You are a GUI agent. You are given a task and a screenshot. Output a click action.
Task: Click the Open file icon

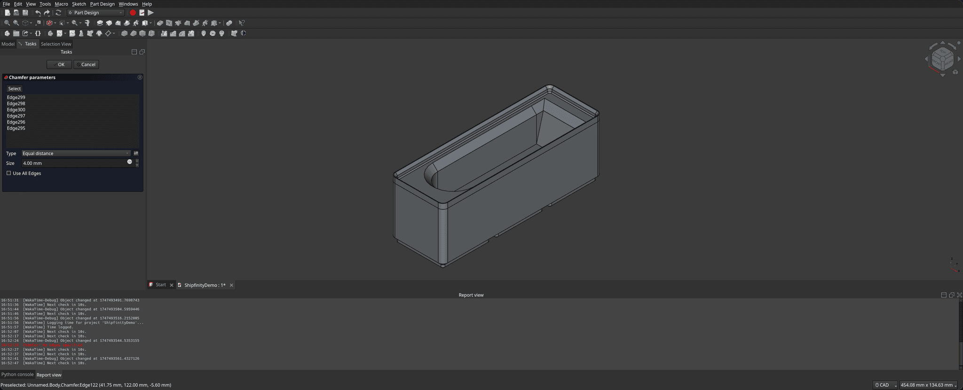pyautogui.click(x=16, y=13)
